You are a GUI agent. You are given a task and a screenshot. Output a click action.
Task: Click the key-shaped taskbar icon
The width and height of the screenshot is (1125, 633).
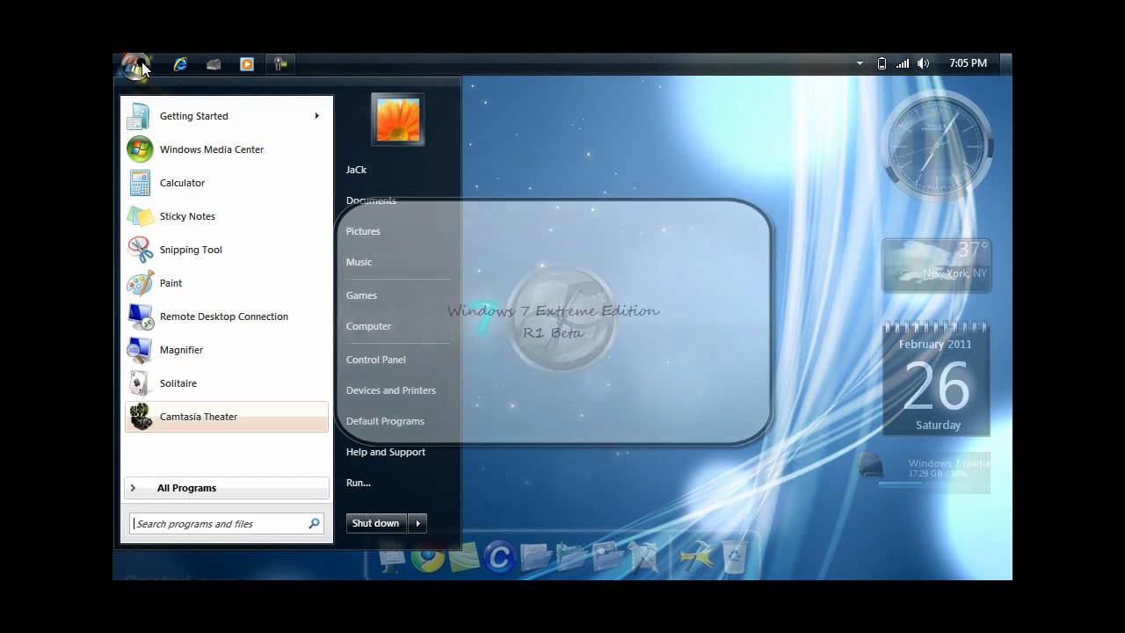tap(280, 64)
